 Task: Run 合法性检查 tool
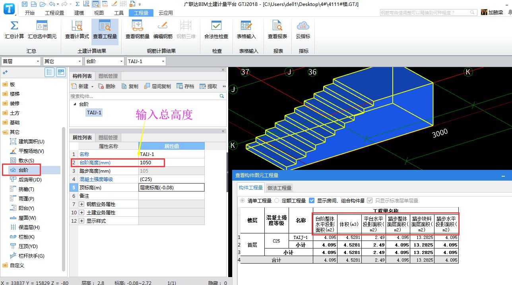pyautogui.click(x=216, y=30)
